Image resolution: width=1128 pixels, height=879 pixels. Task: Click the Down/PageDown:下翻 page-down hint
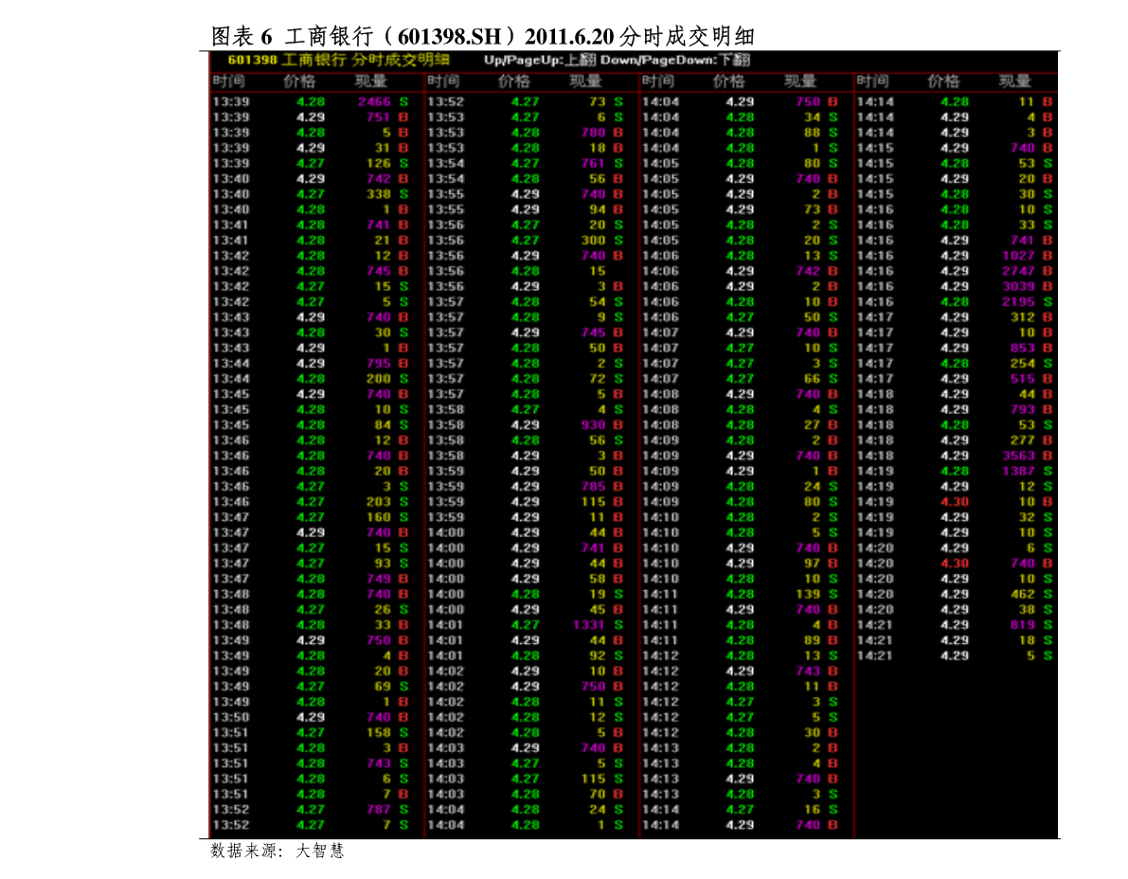click(675, 60)
